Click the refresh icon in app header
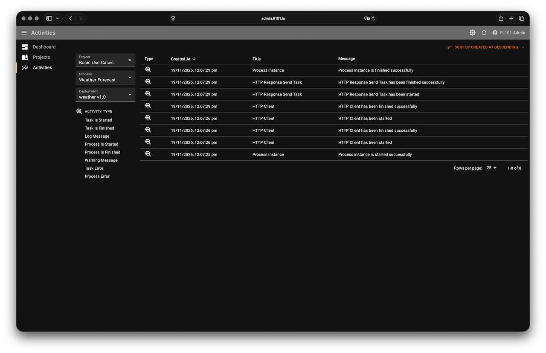546x353 pixels. pos(484,33)
